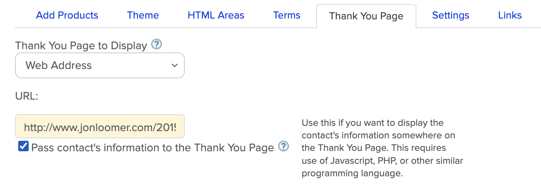
Task: Open help icon beside Thank You Page to Display
Action: (x=156, y=44)
